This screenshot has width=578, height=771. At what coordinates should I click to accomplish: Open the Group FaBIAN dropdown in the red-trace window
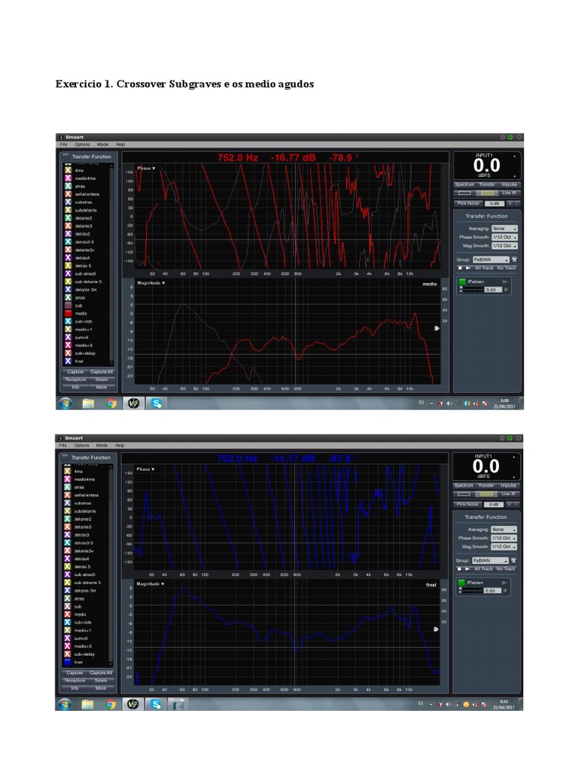pos(491,260)
